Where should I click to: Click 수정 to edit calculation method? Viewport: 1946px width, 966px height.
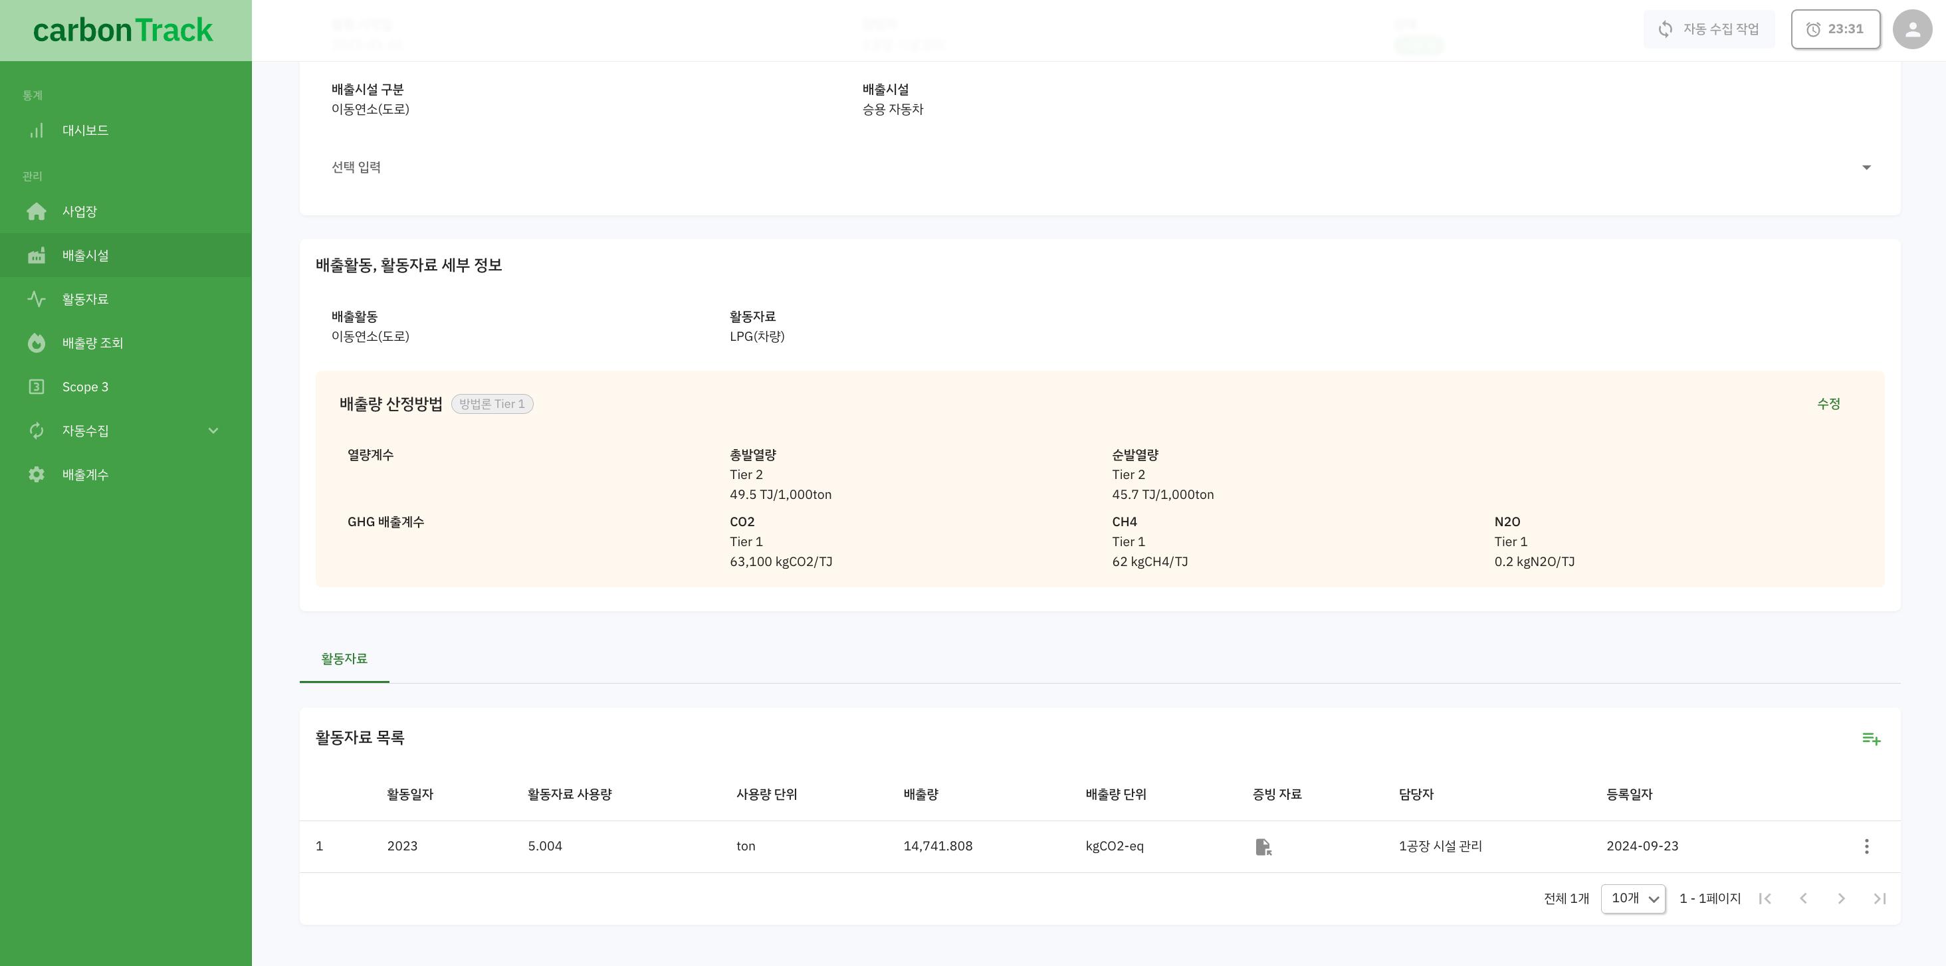pyautogui.click(x=1828, y=404)
